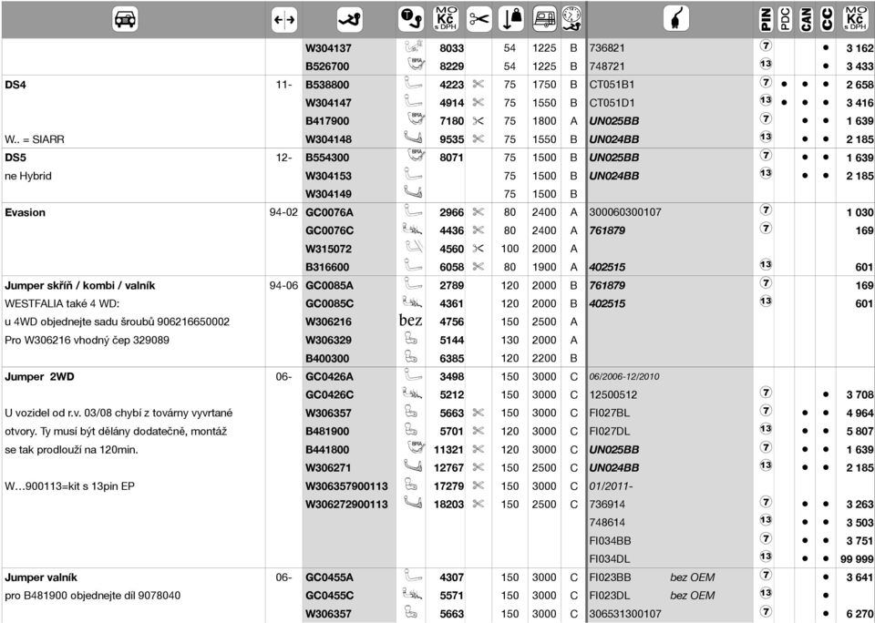Click the 'ne Hybrid' note under DS5
This screenshot has height=623, width=875.
28,177
